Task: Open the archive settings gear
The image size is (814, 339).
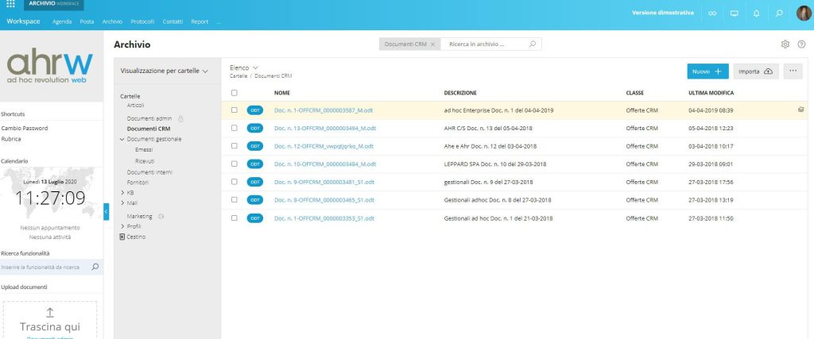Action: coord(785,44)
